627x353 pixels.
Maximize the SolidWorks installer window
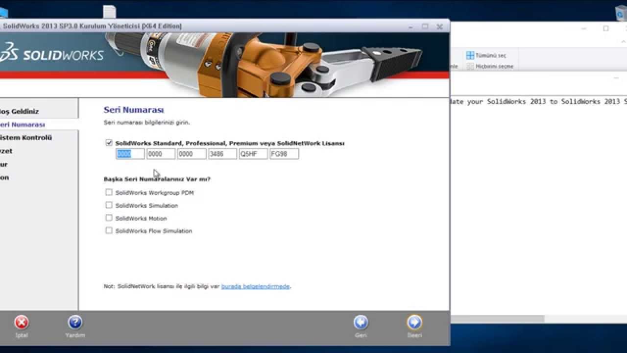tap(425, 26)
